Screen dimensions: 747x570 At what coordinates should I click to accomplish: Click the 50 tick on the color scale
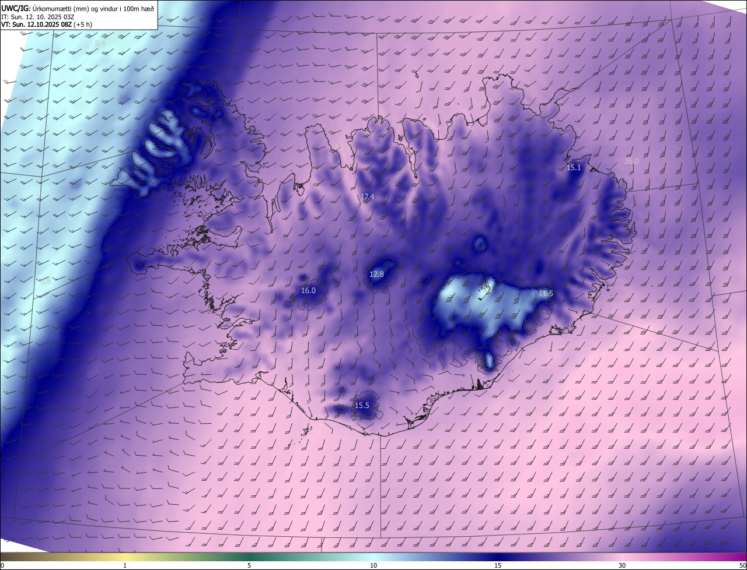[742, 566]
